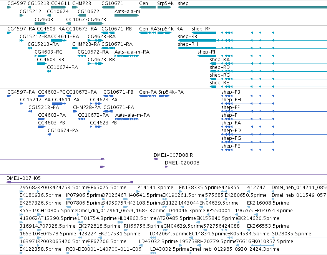The image size is (327, 255).
Task: Click the shep-RA transcript label
Action: (220, 60)
